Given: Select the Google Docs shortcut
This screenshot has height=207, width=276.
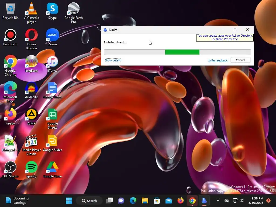Looking at the screenshot, I should [x=53, y=90].
